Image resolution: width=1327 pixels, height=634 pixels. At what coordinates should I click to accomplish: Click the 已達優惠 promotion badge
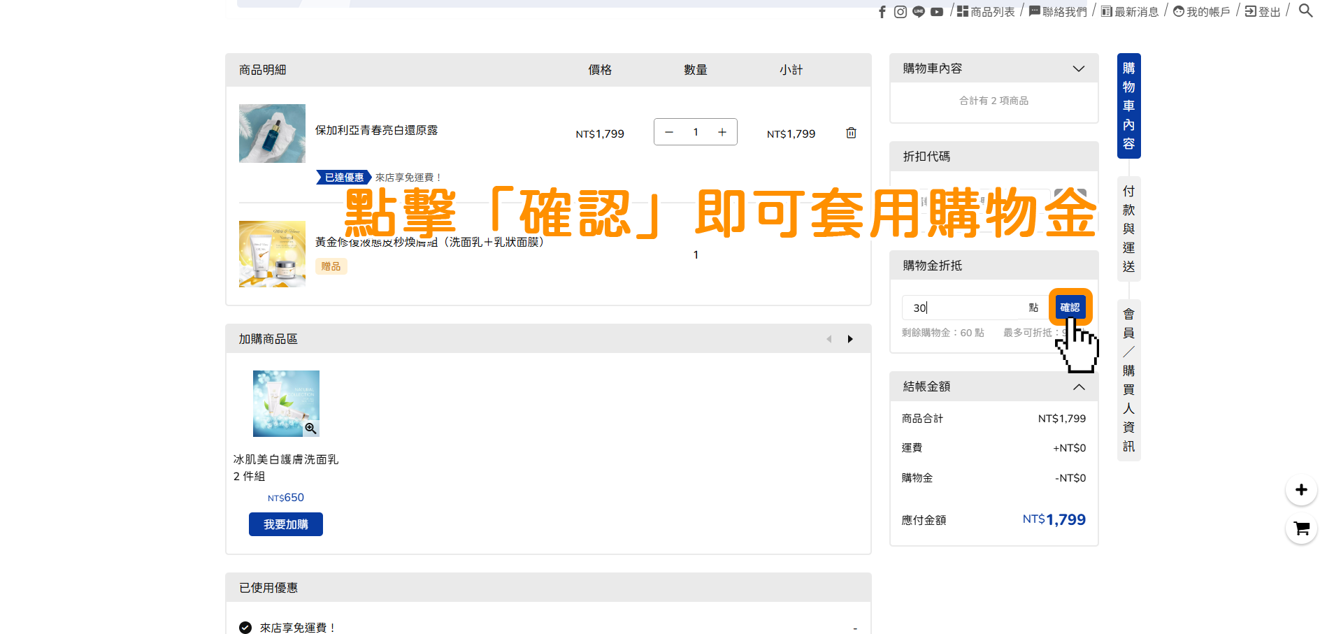[x=344, y=178]
